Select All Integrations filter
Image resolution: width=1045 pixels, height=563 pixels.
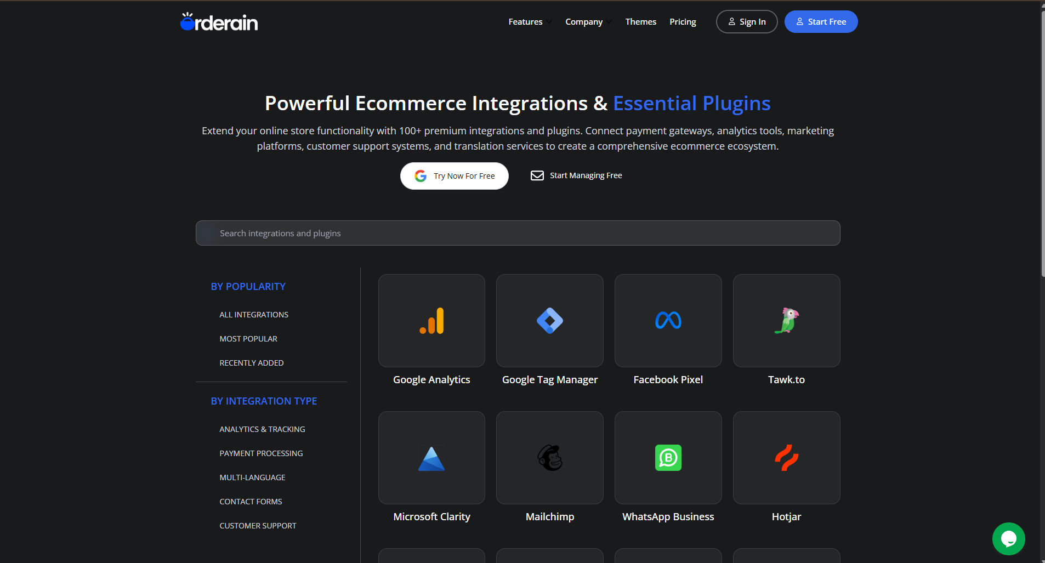click(254, 315)
